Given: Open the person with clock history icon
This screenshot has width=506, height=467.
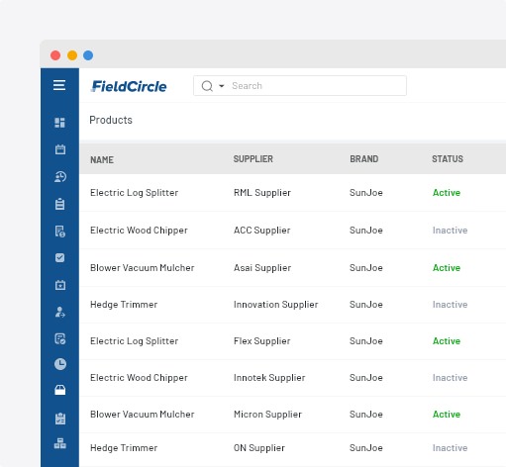Looking at the screenshot, I should pos(60,177).
